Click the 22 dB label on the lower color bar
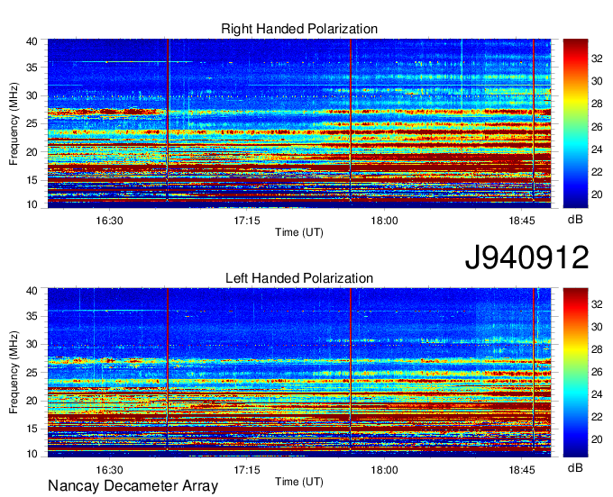 (597, 418)
